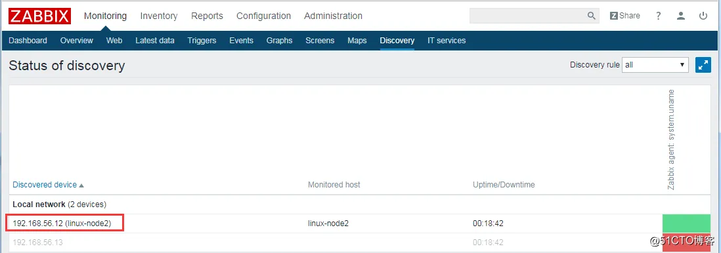
Task: Go to the IT services tab
Action: pyautogui.click(x=447, y=41)
